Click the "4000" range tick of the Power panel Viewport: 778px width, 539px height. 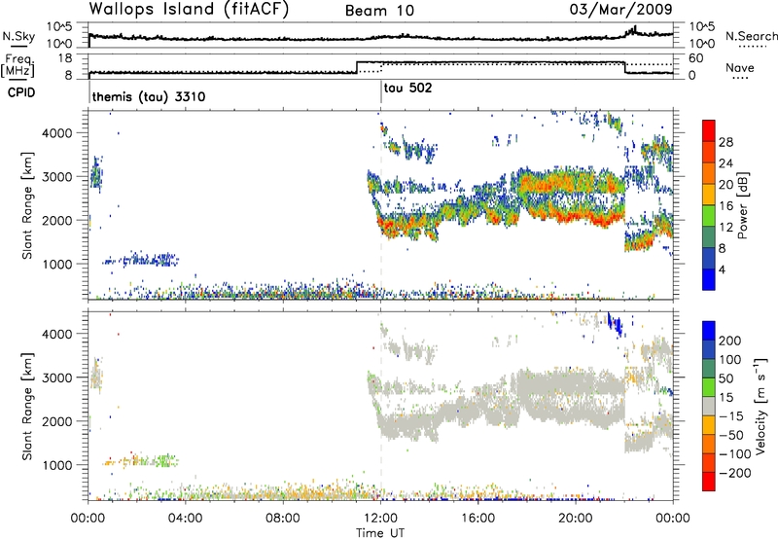click(x=57, y=133)
